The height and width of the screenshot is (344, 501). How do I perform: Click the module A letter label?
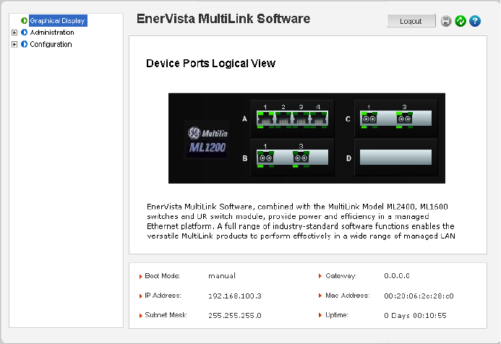[x=244, y=119]
